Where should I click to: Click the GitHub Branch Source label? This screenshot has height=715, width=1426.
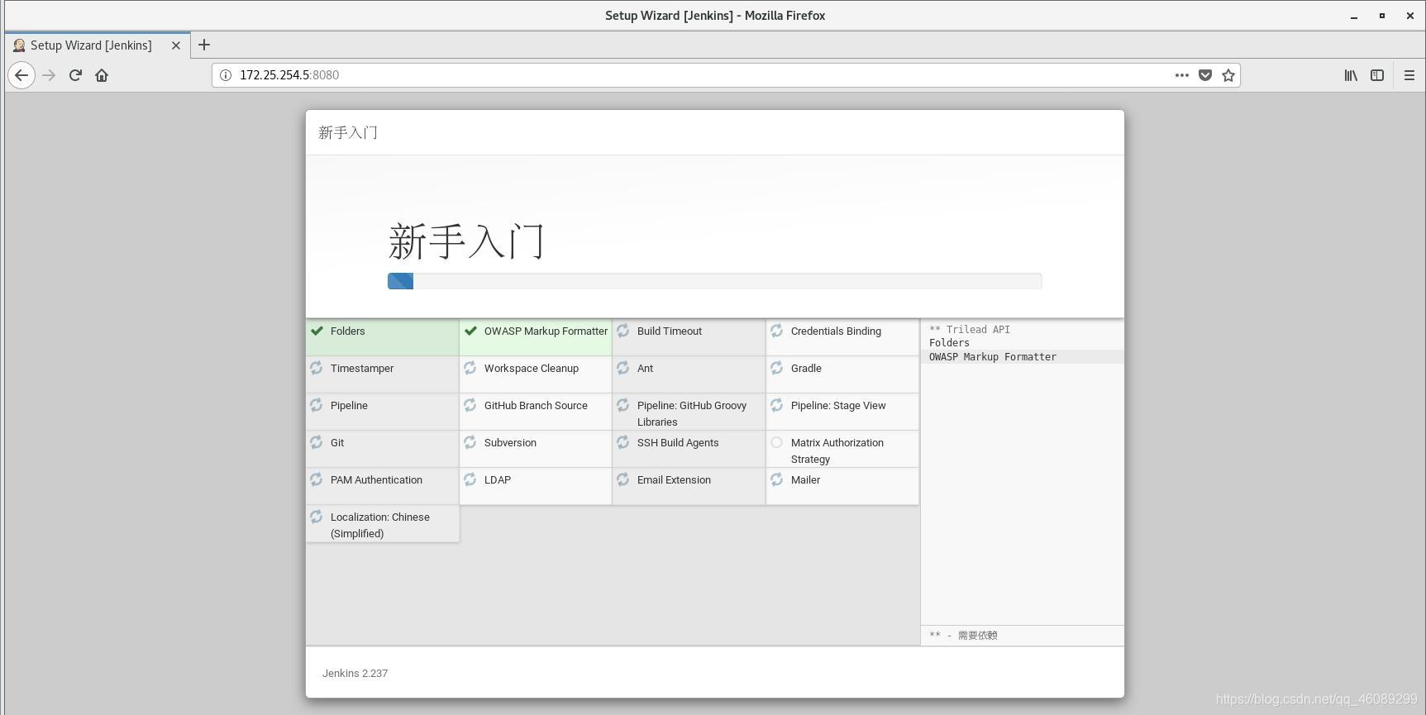536,406
